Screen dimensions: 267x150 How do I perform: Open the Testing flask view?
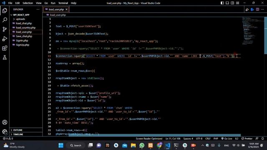click(5, 57)
